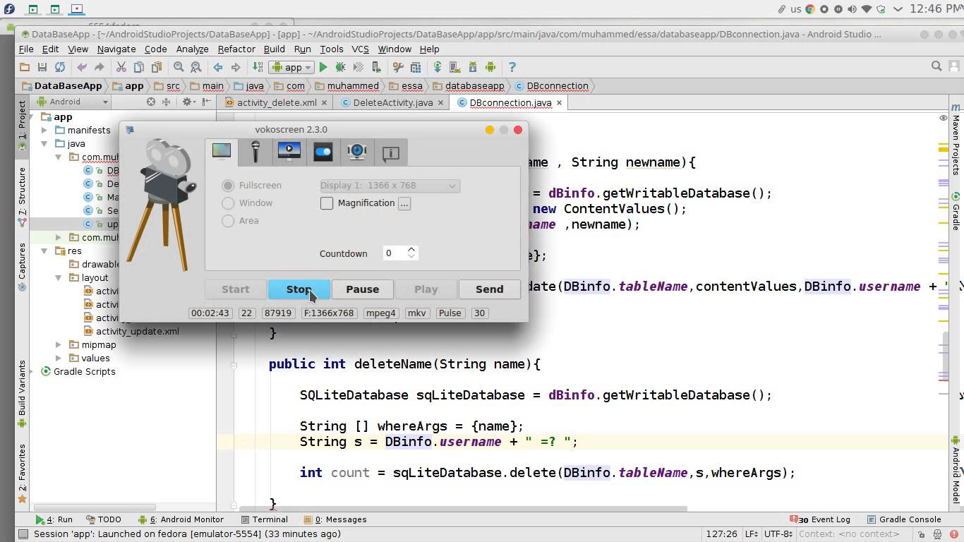Navigate back with the left arrow icon
The height and width of the screenshot is (542, 964).
coord(218,67)
